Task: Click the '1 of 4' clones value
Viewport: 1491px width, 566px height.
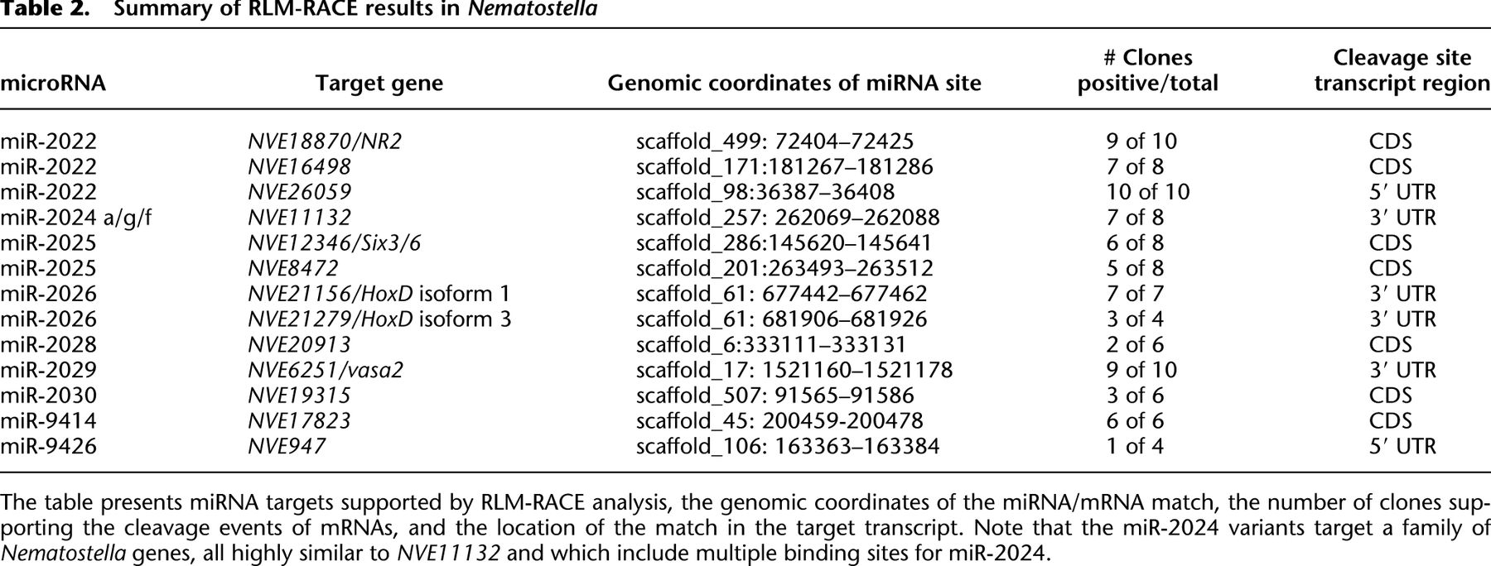Action: [x=1135, y=447]
